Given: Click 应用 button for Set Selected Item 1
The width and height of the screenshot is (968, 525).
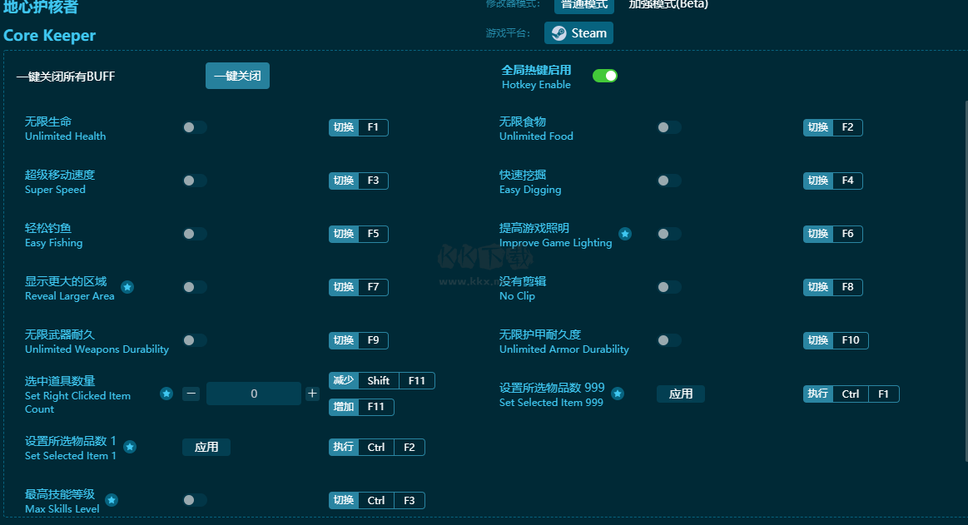Looking at the screenshot, I should point(206,447).
